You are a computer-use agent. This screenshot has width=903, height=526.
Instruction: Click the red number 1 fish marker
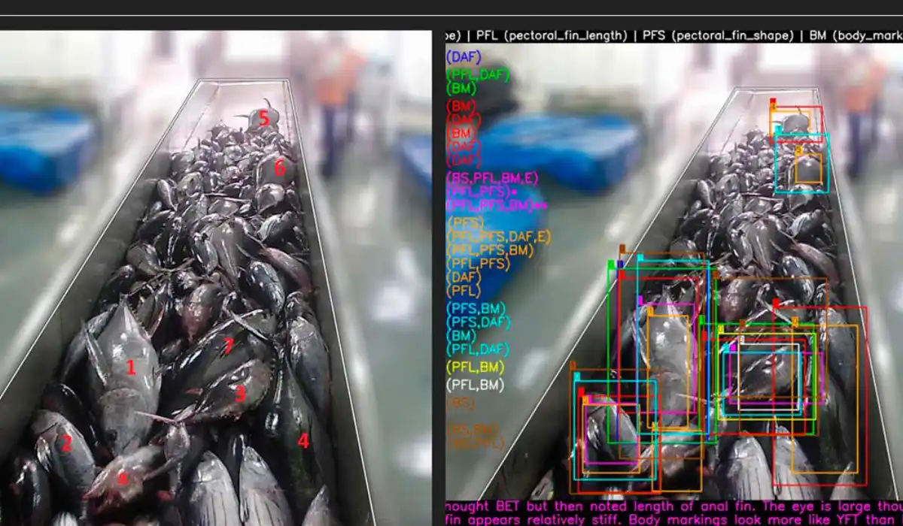[x=131, y=367]
